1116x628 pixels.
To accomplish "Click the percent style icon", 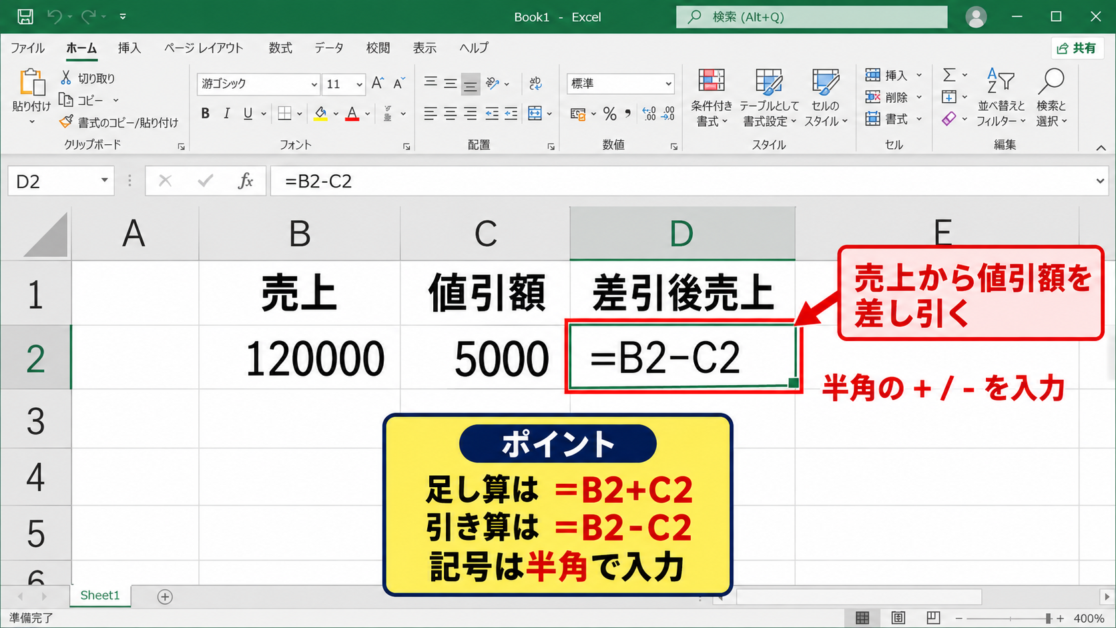I will [609, 114].
